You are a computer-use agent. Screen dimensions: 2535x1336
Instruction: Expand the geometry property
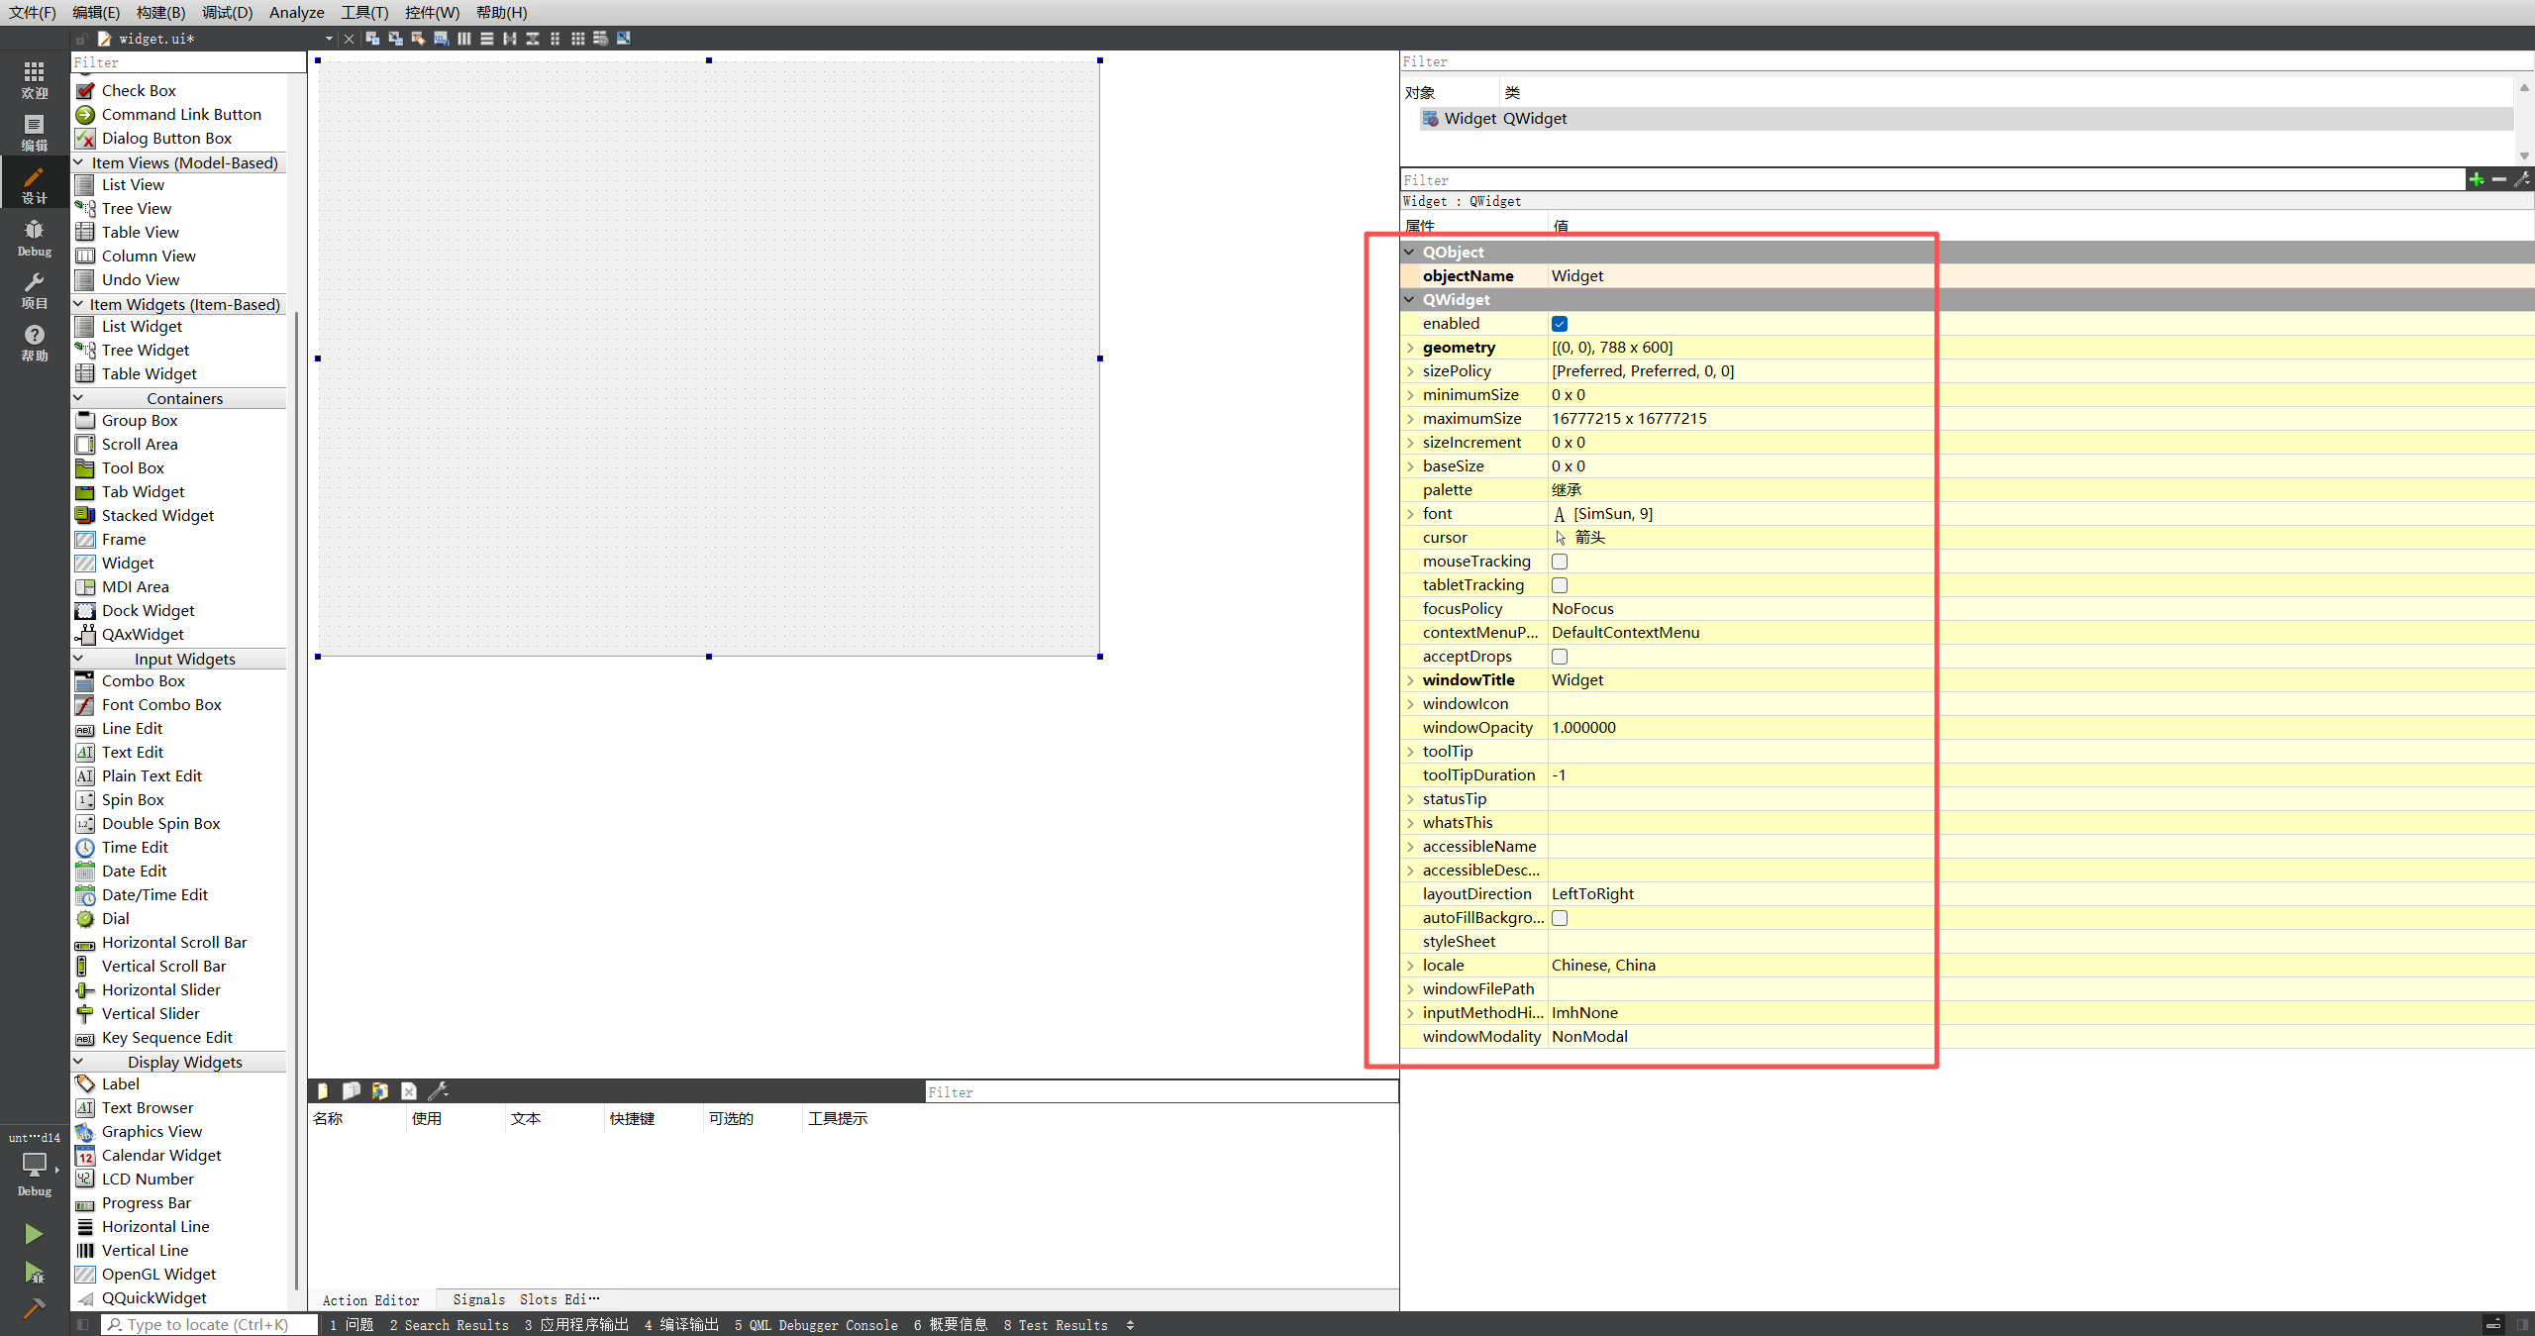[1410, 348]
